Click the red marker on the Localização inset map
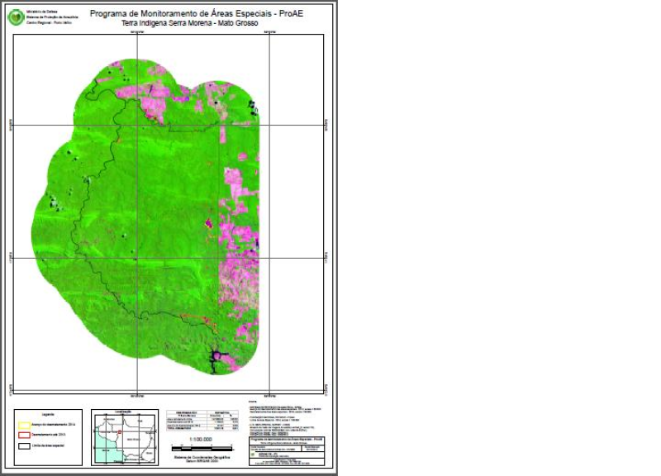The height and width of the screenshot is (476, 661). click(121, 431)
